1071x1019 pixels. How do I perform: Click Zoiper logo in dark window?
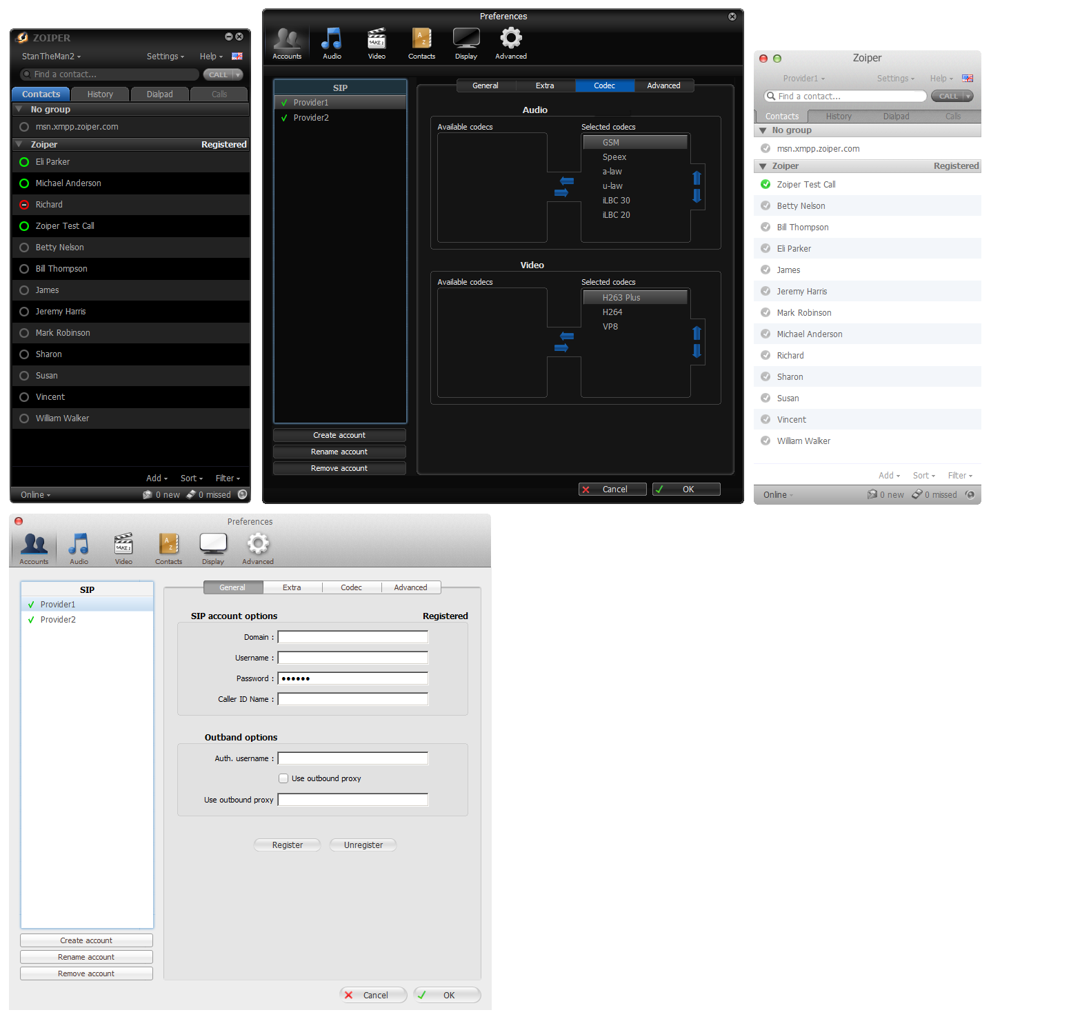pos(23,38)
